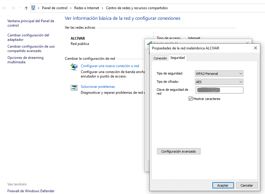This screenshot has height=194, width=265.
Task: Switch to the Conexión tab
Action: pyautogui.click(x=160, y=58)
